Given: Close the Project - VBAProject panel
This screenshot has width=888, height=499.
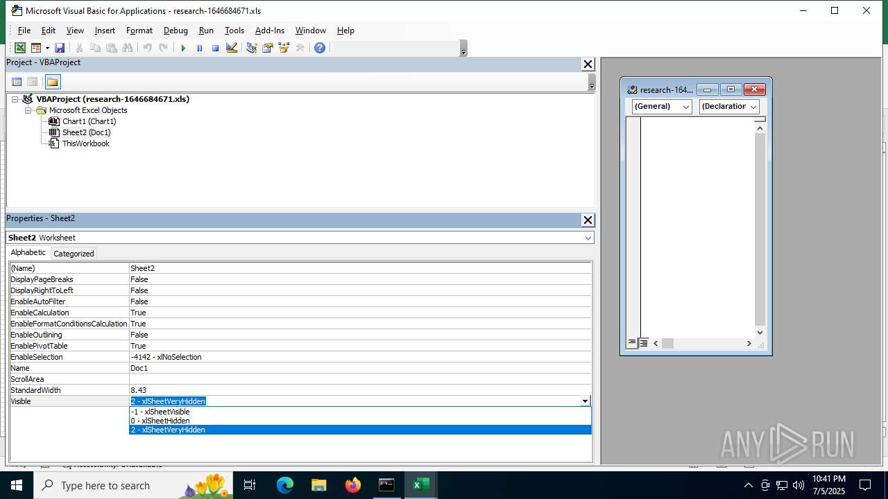Looking at the screenshot, I should 588,64.
